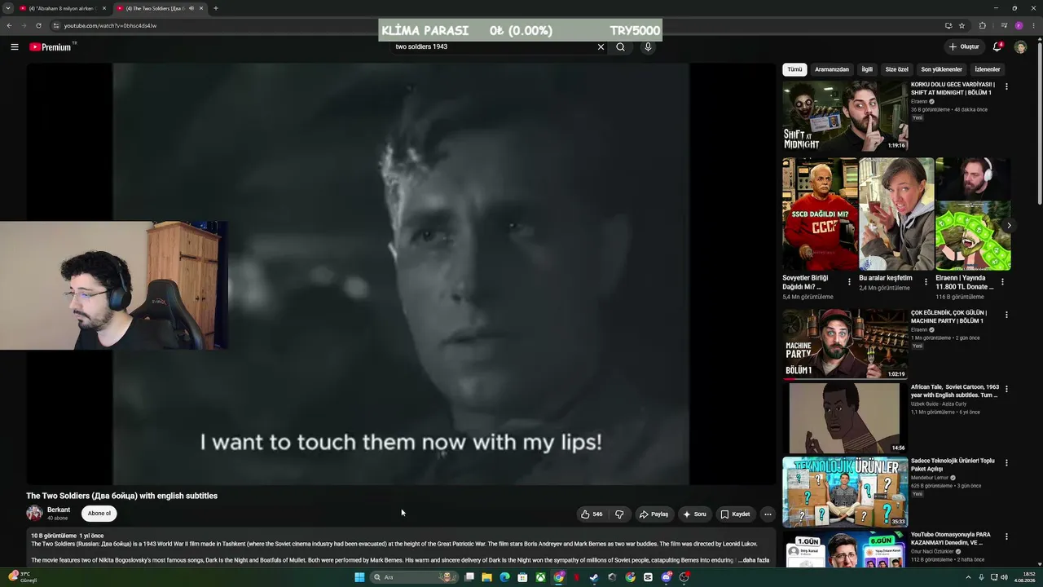The height and width of the screenshot is (587, 1043).
Task: Open the Bu aralar keşfetim short
Action: 896,214
